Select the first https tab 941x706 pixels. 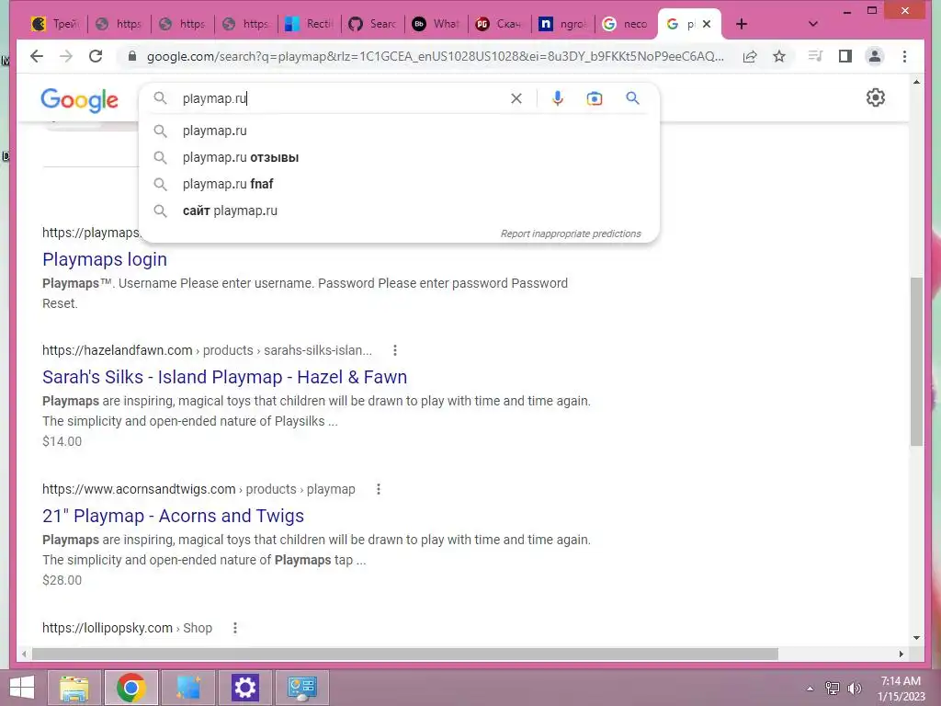[120, 24]
